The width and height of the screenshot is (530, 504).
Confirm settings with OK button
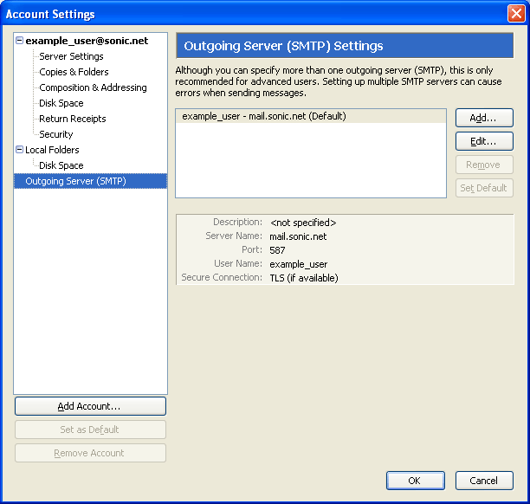416,481
